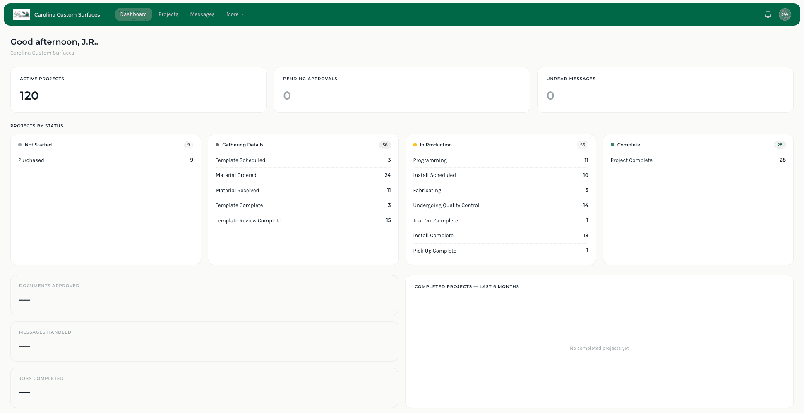Open the Active Projects card

(x=138, y=90)
